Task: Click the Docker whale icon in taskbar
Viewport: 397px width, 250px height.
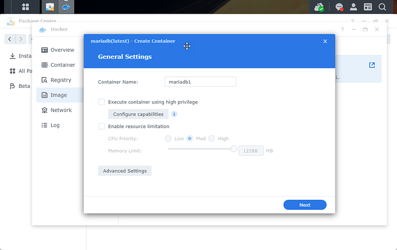Action: (x=66, y=7)
